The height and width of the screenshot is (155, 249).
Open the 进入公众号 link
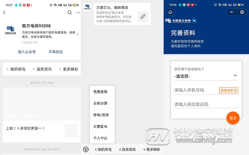27,52
